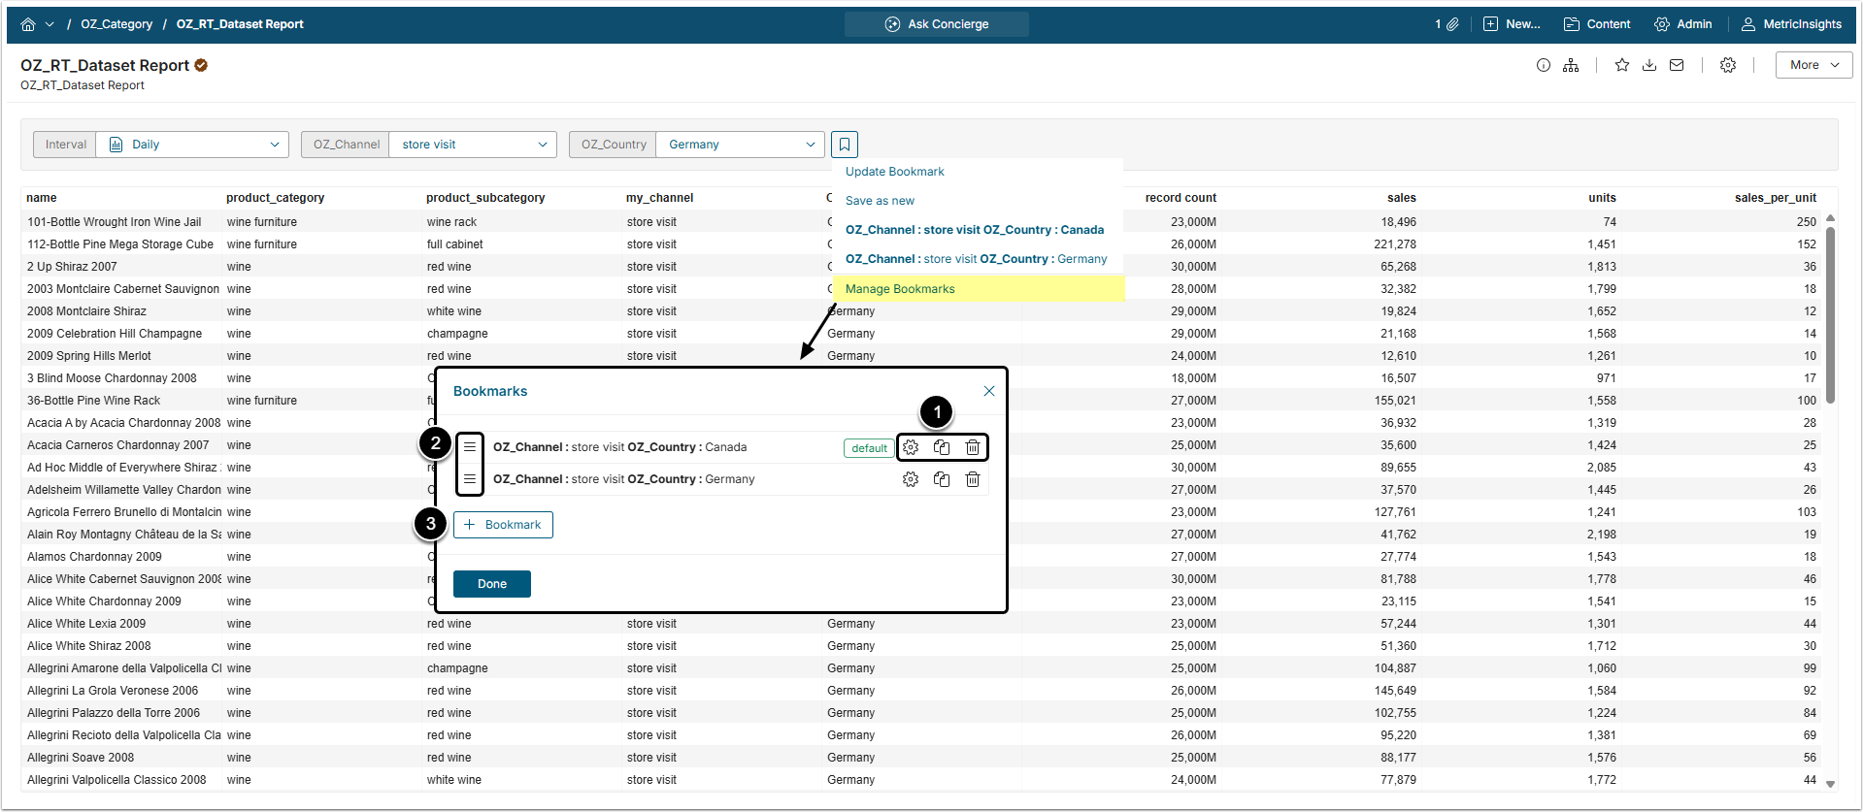Close the Bookmarks dialog

click(989, 391)
